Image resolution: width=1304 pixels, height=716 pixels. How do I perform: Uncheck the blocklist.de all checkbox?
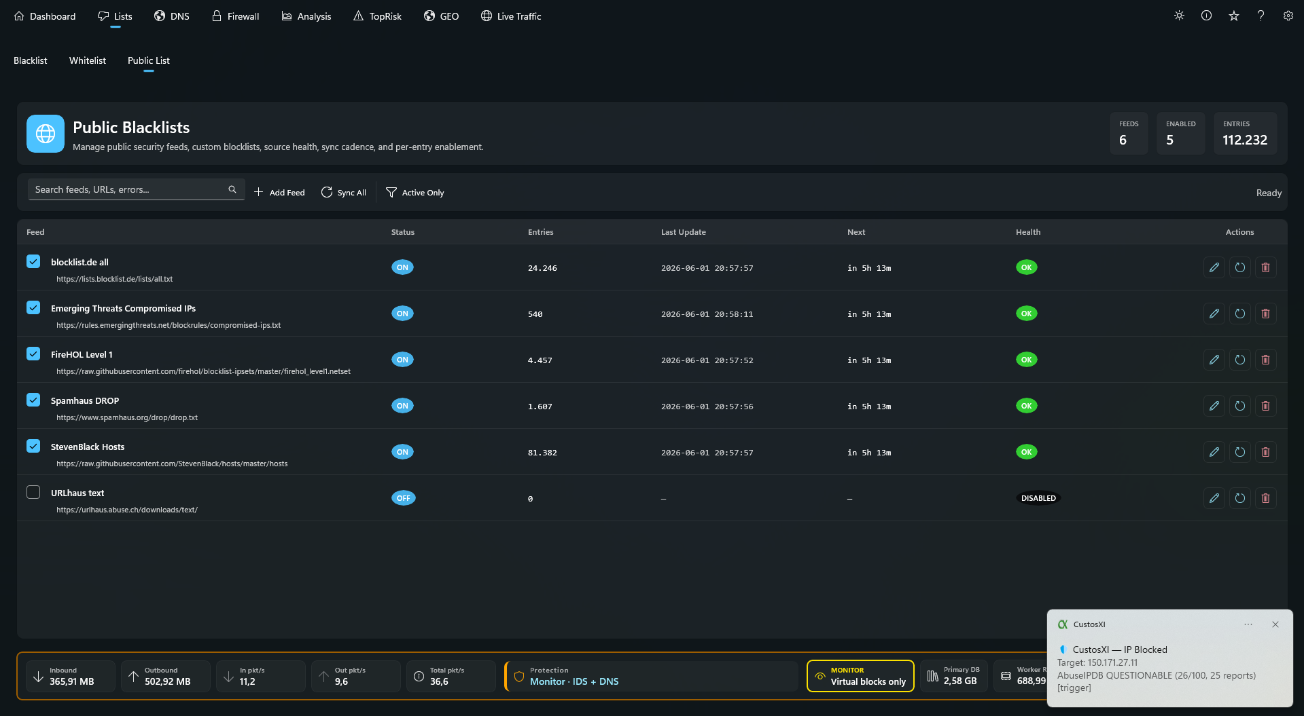coord(33,261)
